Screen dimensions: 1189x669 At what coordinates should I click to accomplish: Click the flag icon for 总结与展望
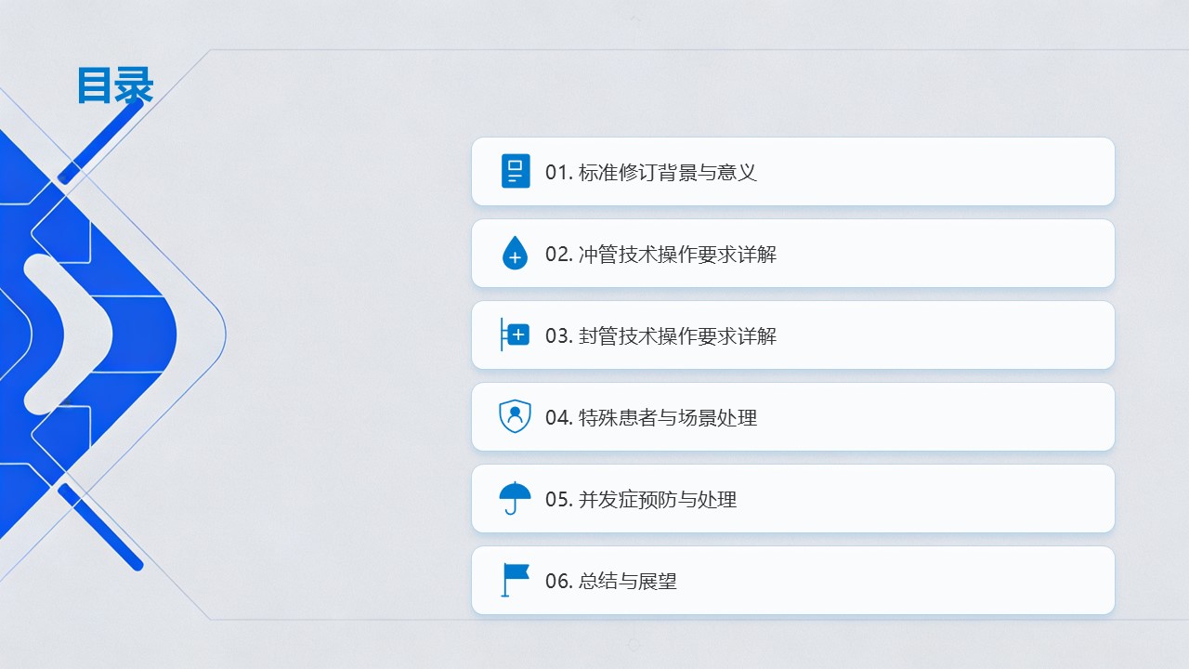click(515, 580)
